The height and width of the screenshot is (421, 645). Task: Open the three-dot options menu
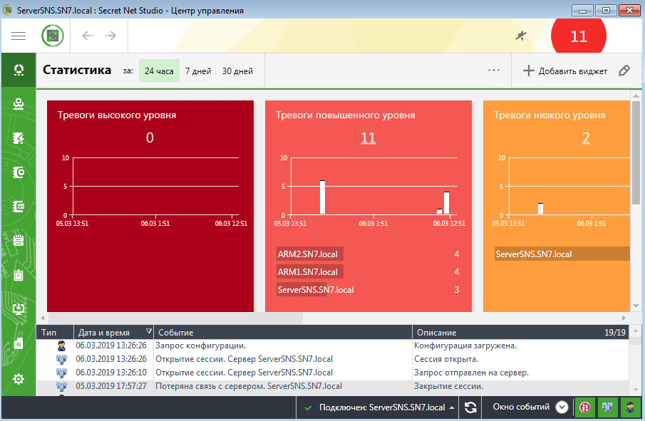point(494,71)
